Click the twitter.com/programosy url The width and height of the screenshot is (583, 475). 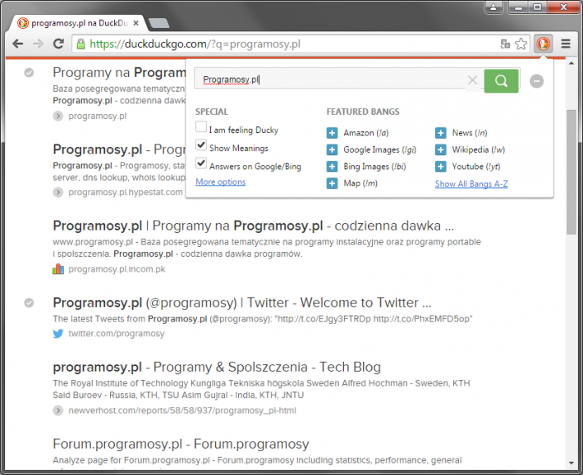click(x=117, y=334)
